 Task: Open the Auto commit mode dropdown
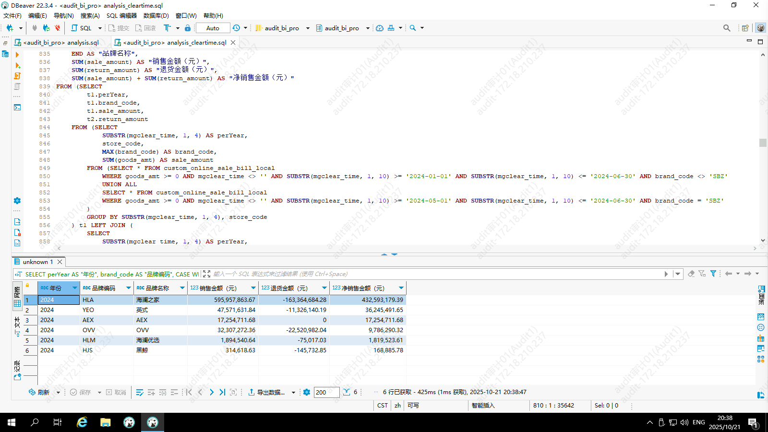(213, 28)
